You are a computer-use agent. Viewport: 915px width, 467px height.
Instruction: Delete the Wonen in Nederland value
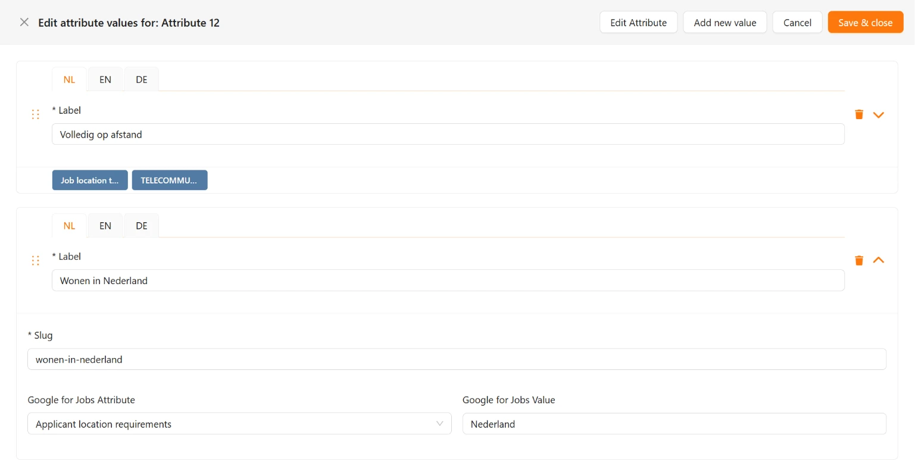[x=859, y=260]
